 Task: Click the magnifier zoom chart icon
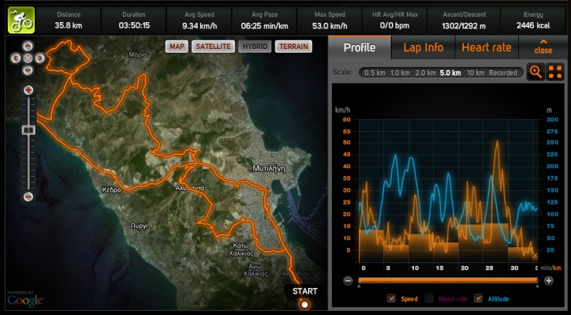pos(536,72)
